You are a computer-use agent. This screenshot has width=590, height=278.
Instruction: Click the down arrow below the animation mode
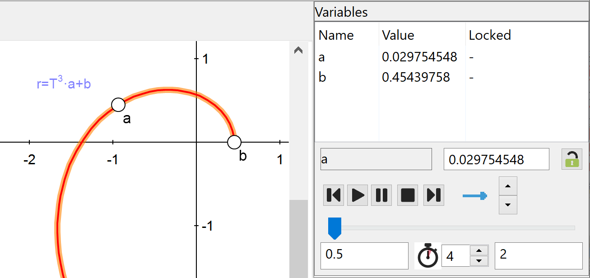coord(508,205)
